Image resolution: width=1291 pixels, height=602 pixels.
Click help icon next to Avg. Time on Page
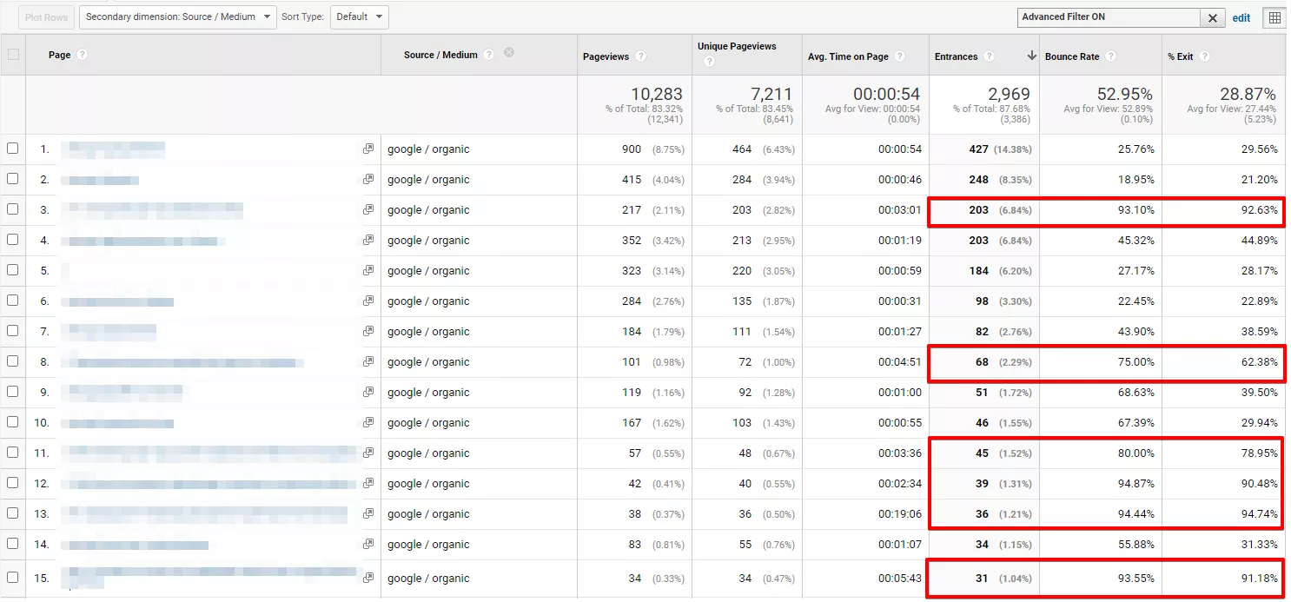tap(899, 56)
